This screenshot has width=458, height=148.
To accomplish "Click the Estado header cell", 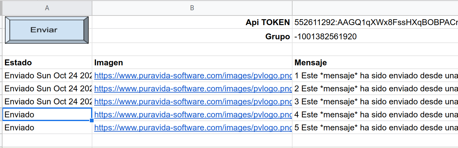I will point(18,63).
